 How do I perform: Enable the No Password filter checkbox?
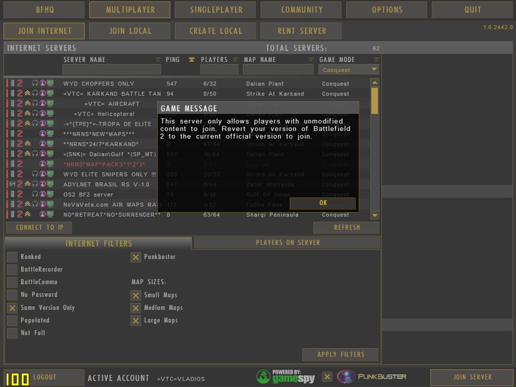click(13, 295)
